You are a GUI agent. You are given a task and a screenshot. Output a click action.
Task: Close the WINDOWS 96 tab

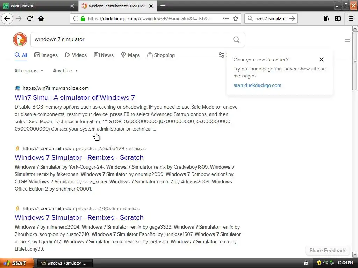pos(72,6)
